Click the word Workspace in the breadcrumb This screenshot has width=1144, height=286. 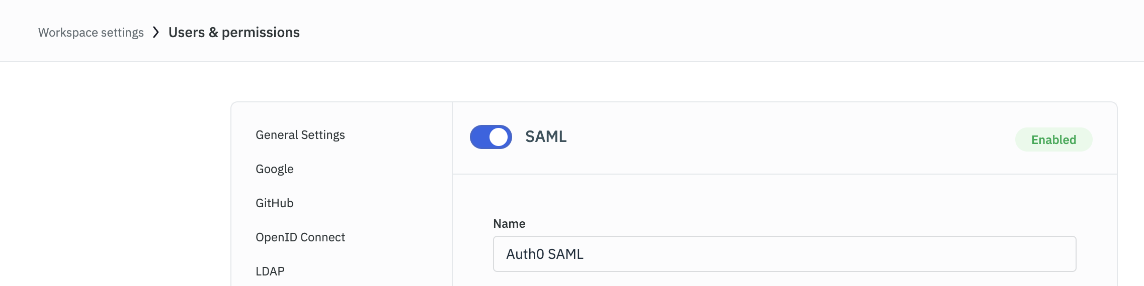(68, 33)
